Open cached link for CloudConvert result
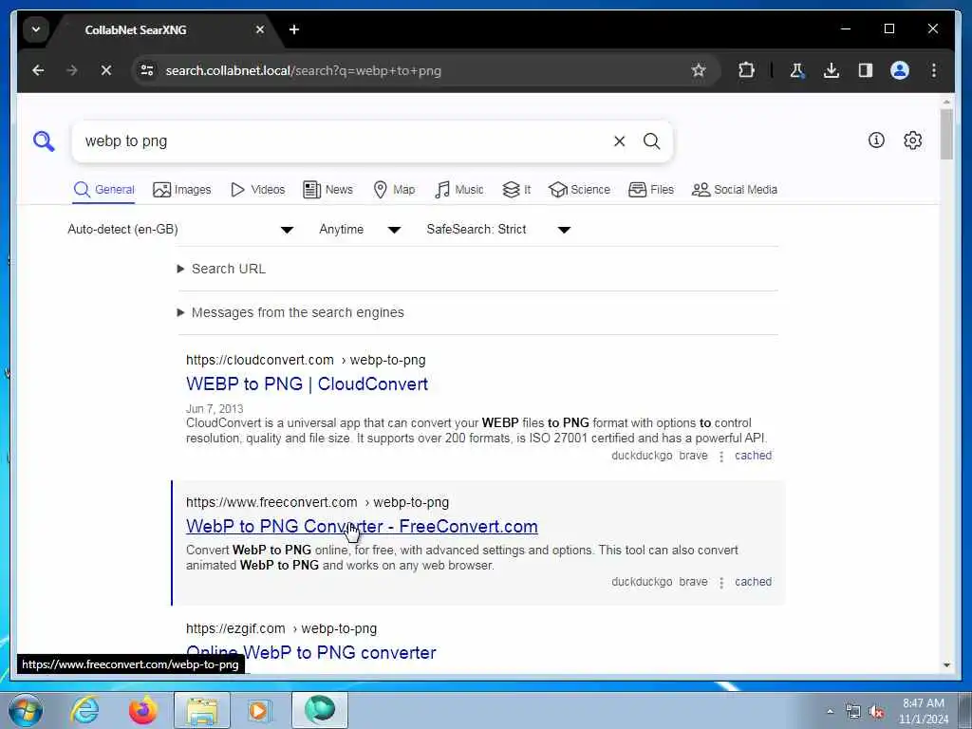Screen dimensions: 972x729 coord(753,456)
